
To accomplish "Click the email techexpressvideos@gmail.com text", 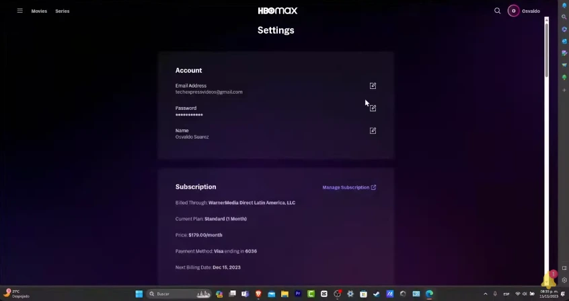I will [209, 92].
